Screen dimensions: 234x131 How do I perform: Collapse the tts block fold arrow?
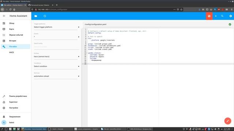(87, 38)
